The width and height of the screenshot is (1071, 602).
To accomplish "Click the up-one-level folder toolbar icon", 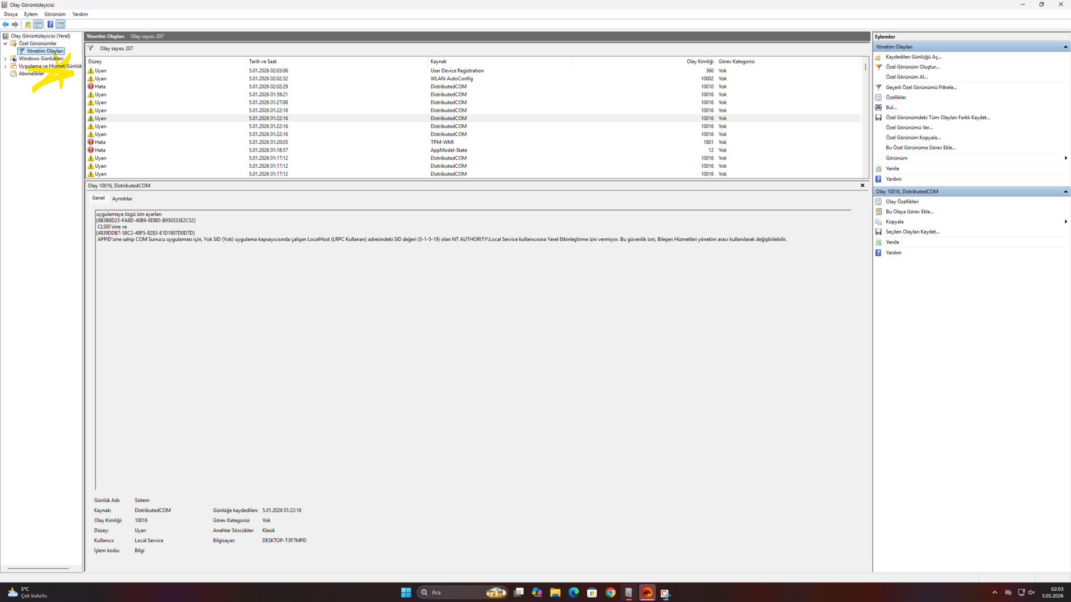I will [28, 25].
